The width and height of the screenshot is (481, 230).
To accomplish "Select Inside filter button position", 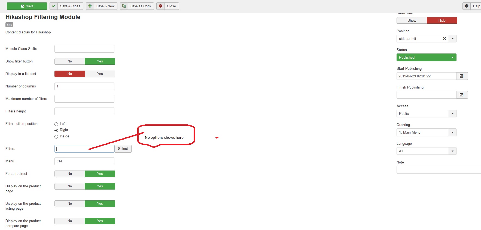I will pyautogui.click(x=56, y=137).
